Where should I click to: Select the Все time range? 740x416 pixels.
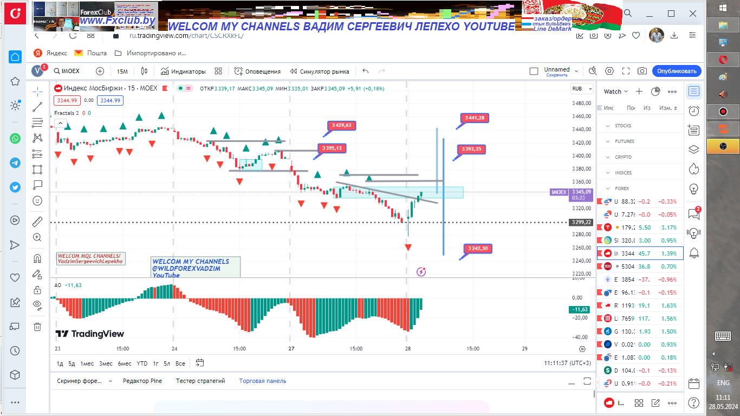point(180,363)
